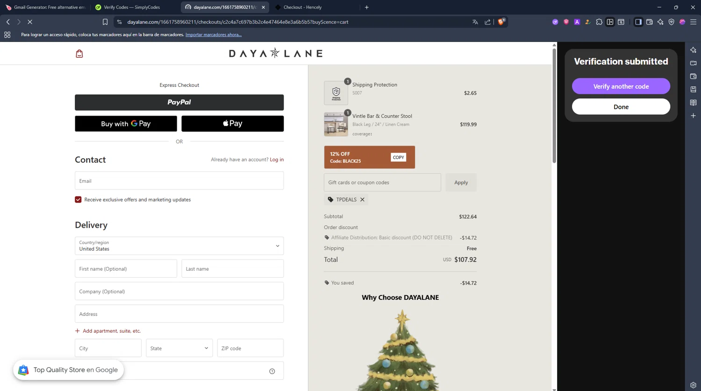Open Leo AI sparkle icon in toolbar
Viewport: 701px width, 391px height.
coord(660,22)
